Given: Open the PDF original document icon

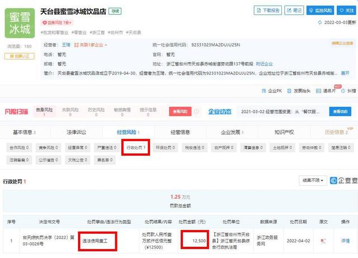Looking at the screenshot, I should 322,240.
